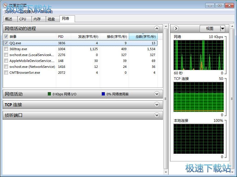
Task: Click the 本地连接 graph
Action: 198,139
